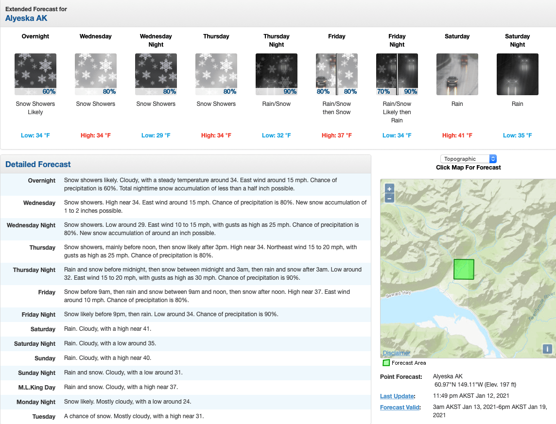Click the Alyeska AK location heading
The height and width of the screenshot is (424, 556).
point(26,18)
